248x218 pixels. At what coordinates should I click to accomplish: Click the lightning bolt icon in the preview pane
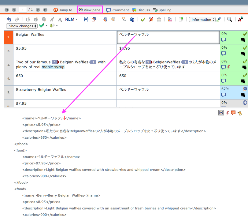(227, 113)
